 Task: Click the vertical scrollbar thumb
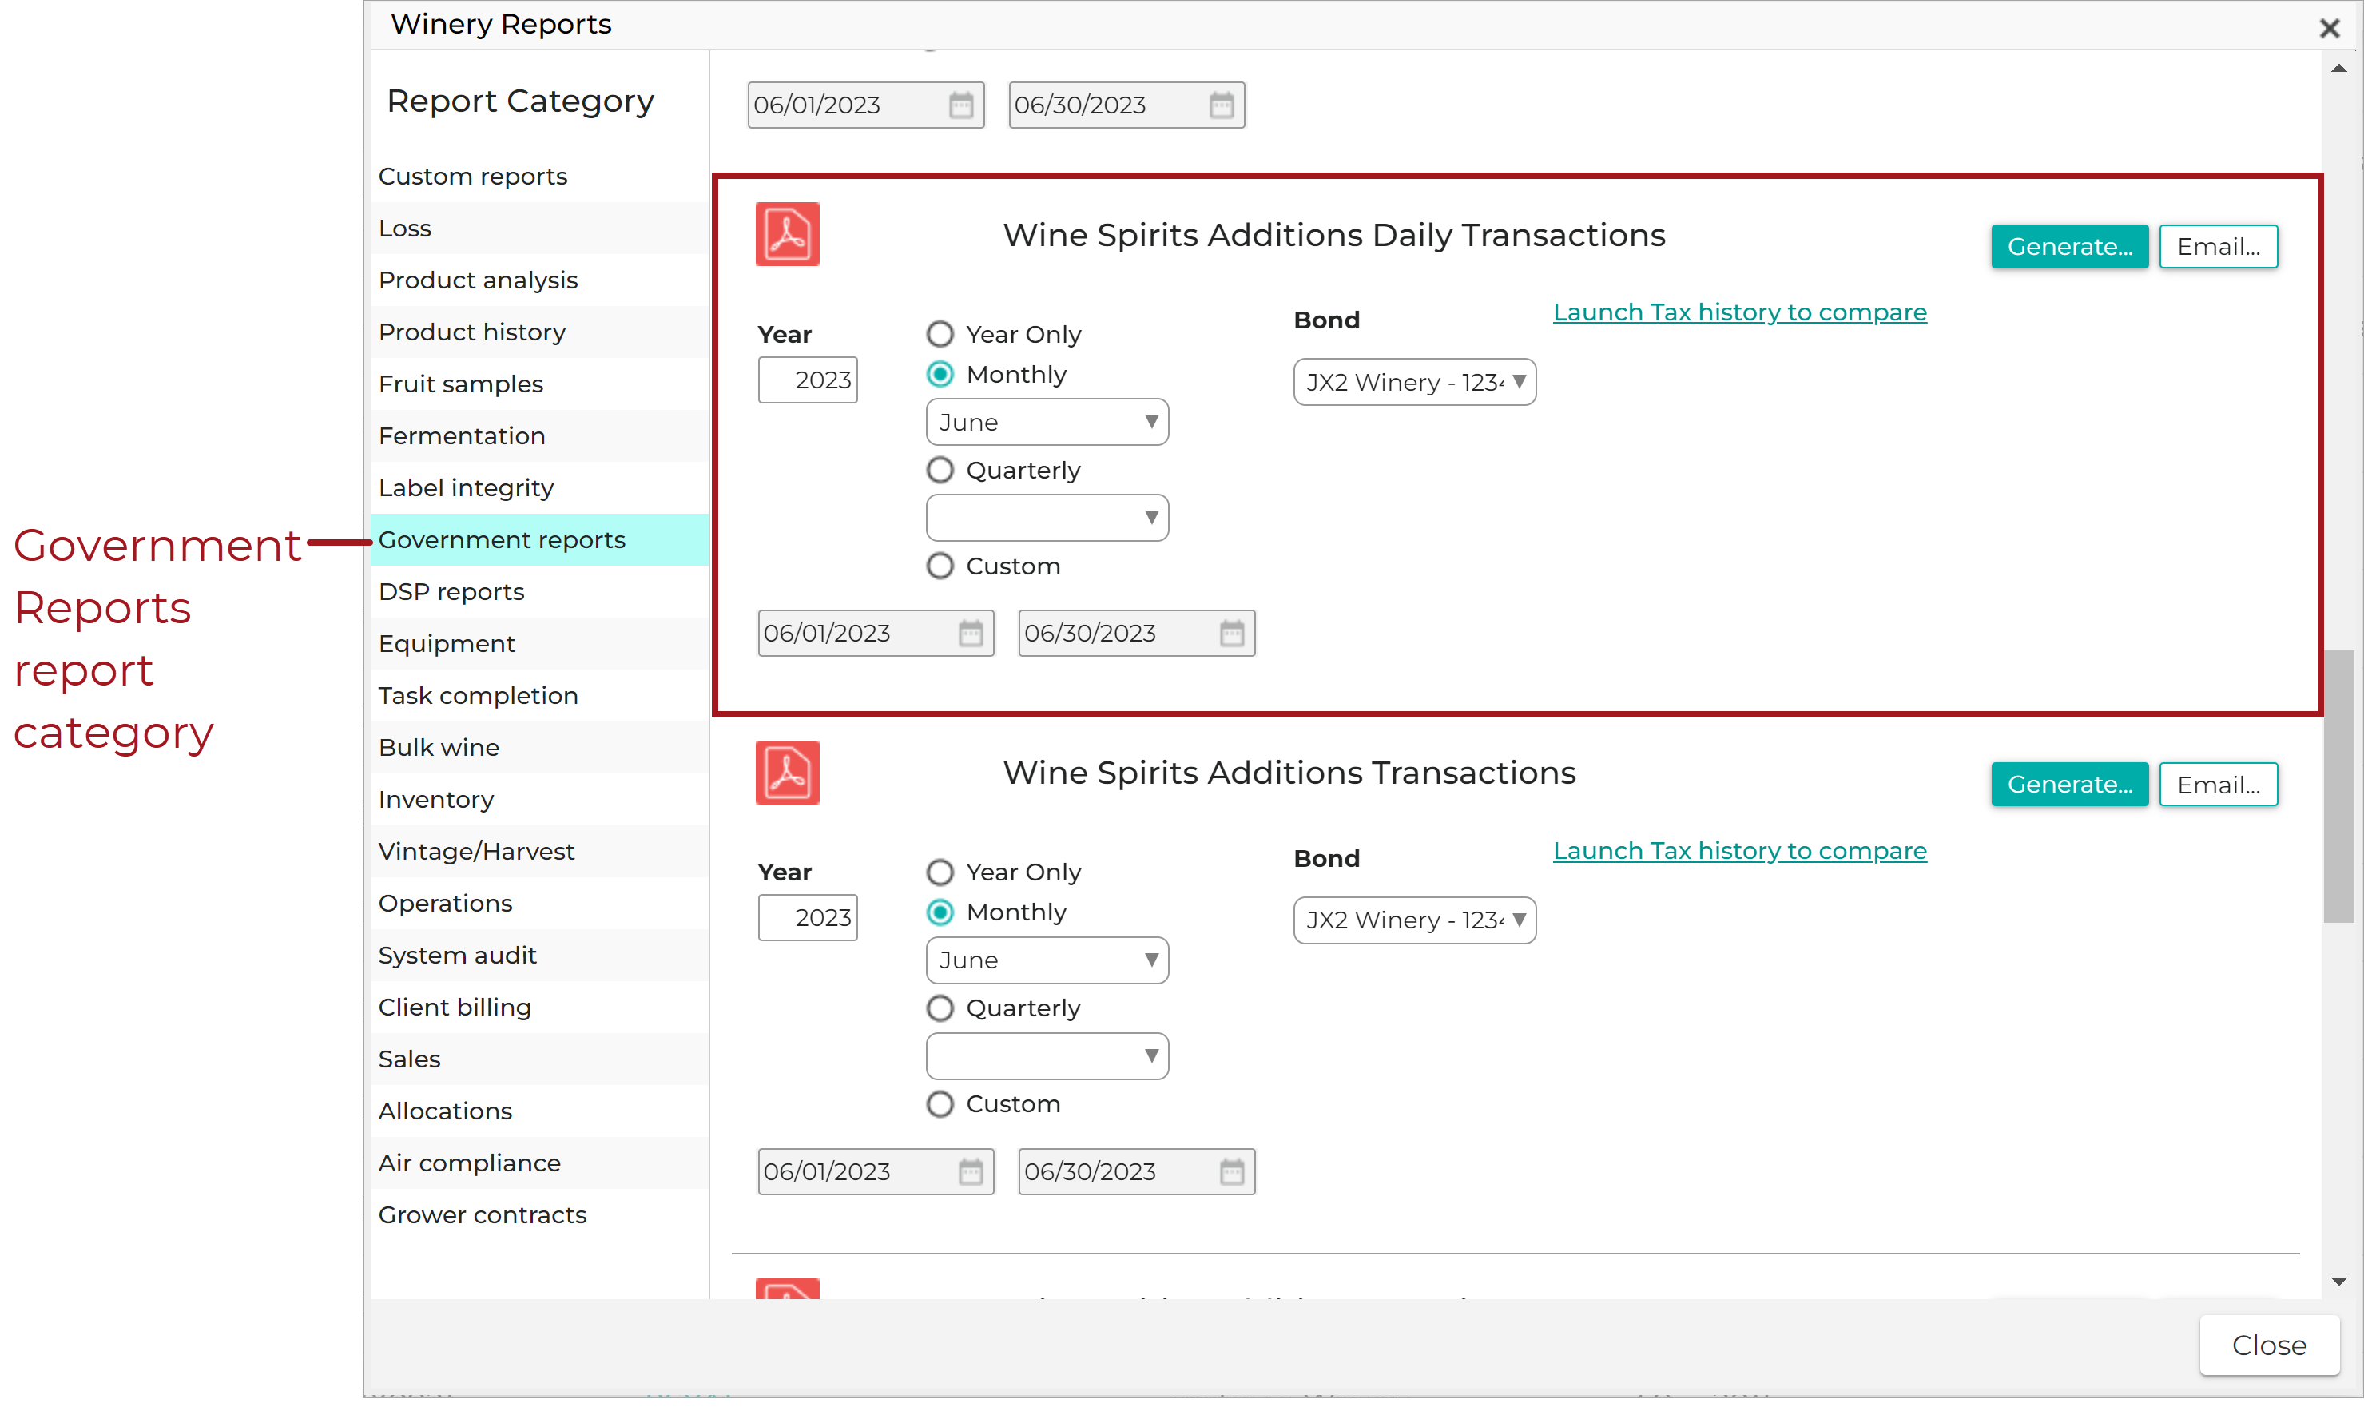(x=2338, y=786)
